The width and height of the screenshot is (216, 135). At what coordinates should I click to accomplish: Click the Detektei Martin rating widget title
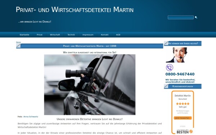[x=183, y=96]
